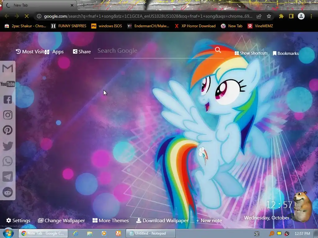The width and height of the screenshot is (318, 238).
Task: Open Apps menu
Action: pos(55,52)
